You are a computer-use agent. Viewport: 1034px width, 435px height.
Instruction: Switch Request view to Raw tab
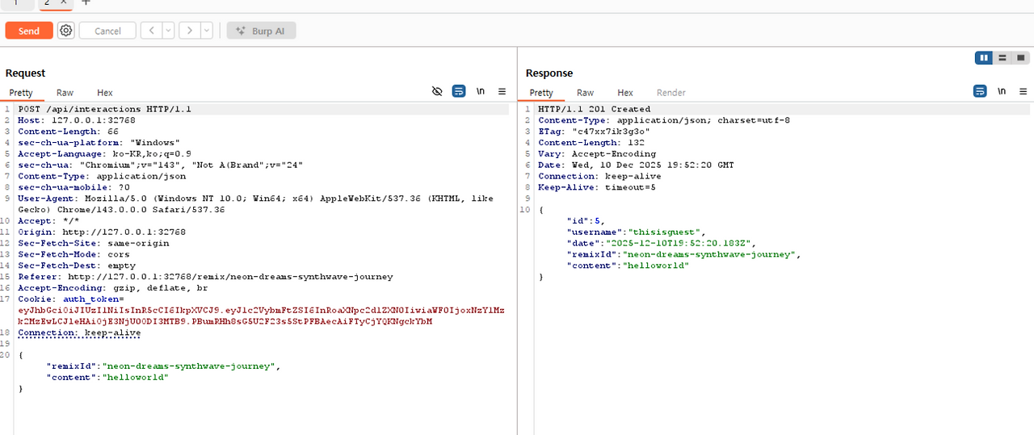[x=65, y=93]
